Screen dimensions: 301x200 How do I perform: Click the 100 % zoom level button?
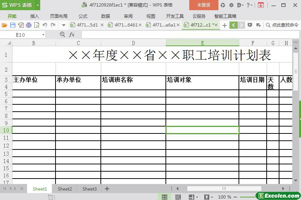pos(224,197)
